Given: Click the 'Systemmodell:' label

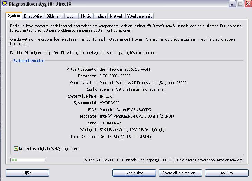Looking at the screenshot, I should [x=85, y=103].
